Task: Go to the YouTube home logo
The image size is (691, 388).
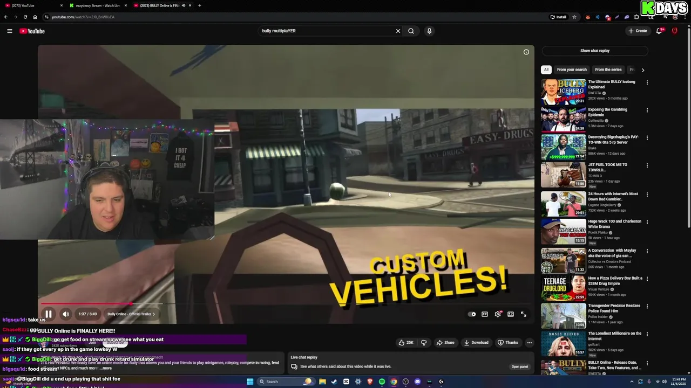Action: tap(32, 31)
